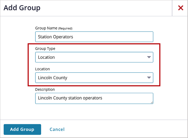Grab the Description box resize handle
The width and height of the screenshot is (188, 138).
151,102
